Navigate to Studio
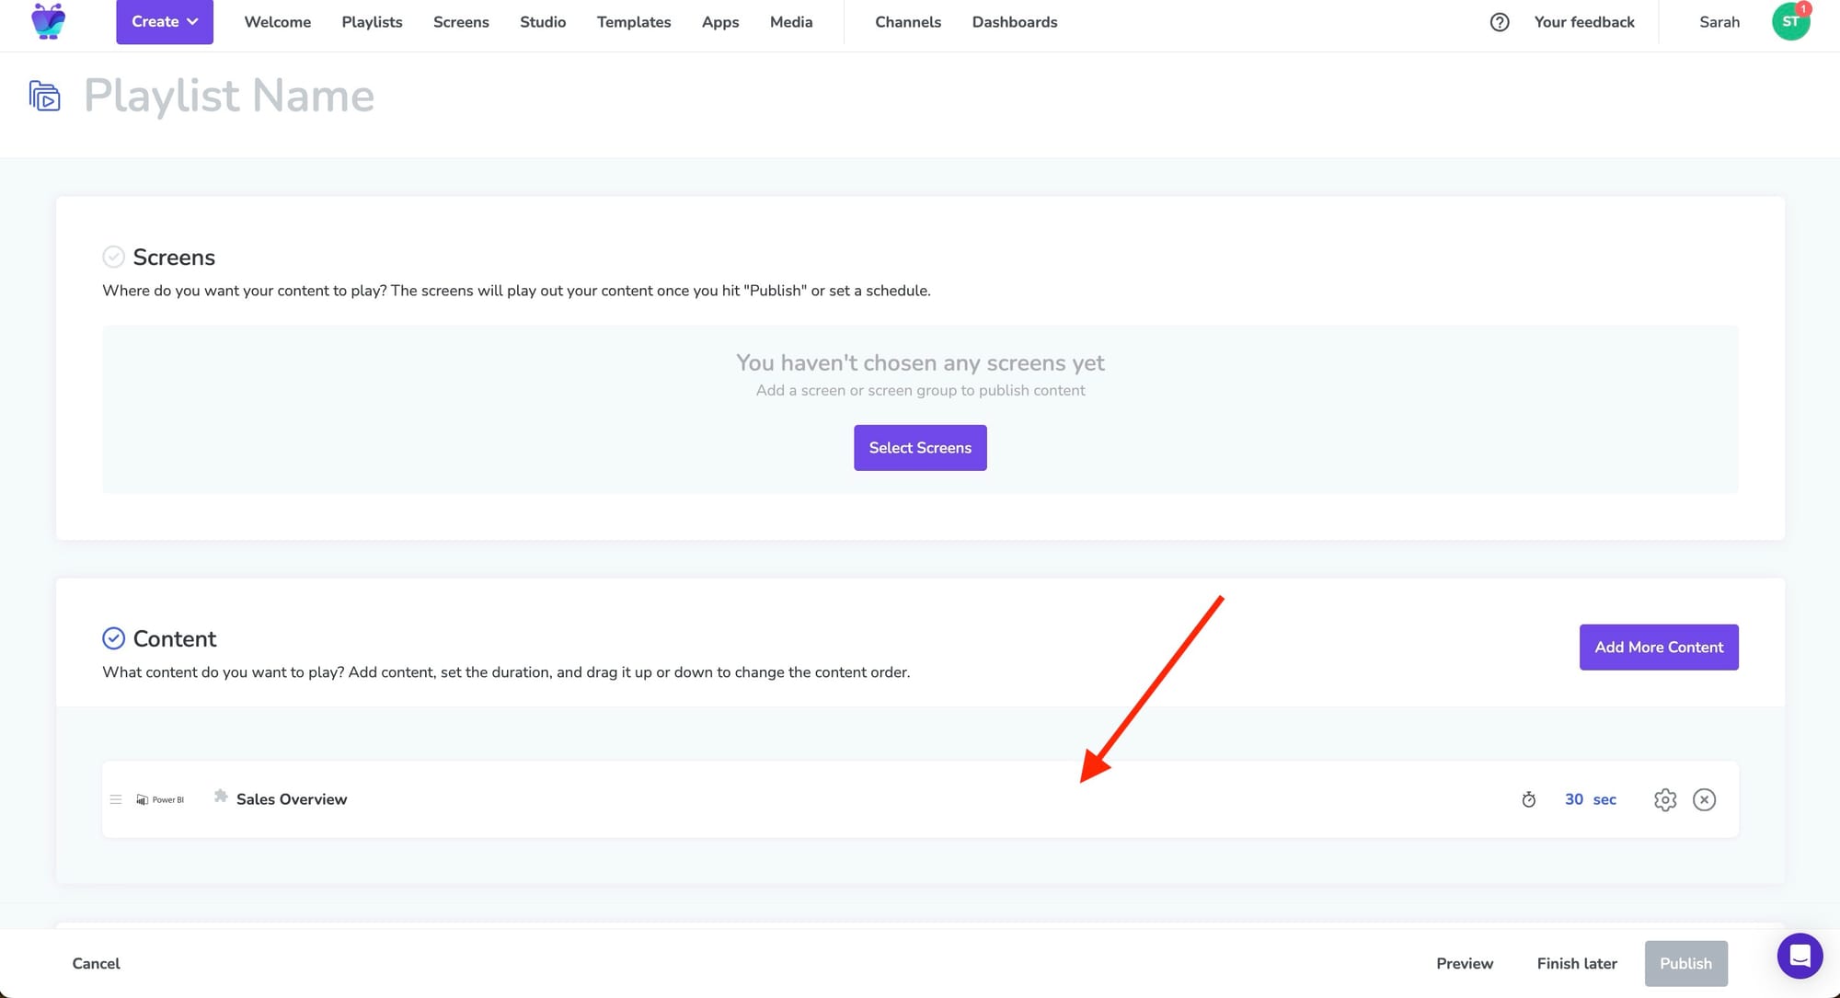Screen dimensions: 1840x998 543,22
